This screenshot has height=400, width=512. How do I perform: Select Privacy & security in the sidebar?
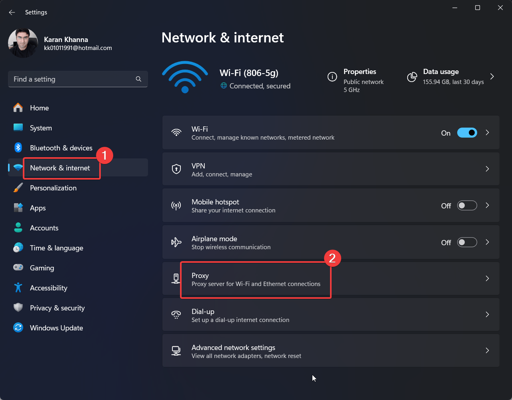tap(57, 308)
